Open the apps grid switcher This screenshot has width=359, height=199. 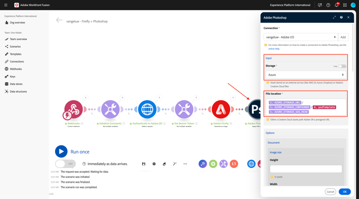click(x=345, y=5)
